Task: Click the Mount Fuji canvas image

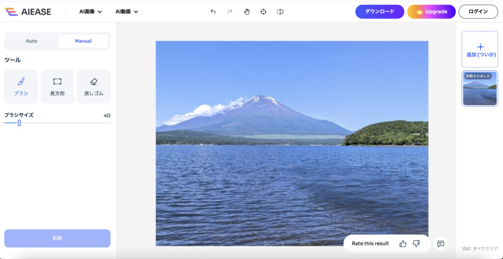Action: (292, 143)
